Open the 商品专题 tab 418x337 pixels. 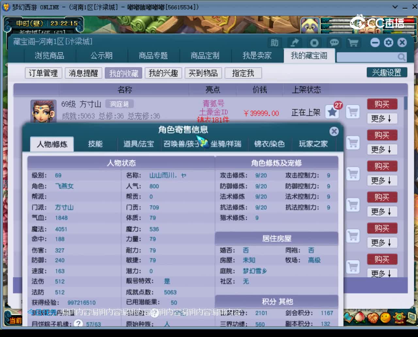153,56
